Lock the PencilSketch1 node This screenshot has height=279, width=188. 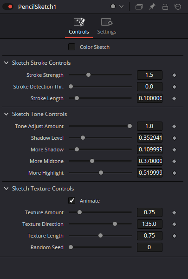pos(165,7)
